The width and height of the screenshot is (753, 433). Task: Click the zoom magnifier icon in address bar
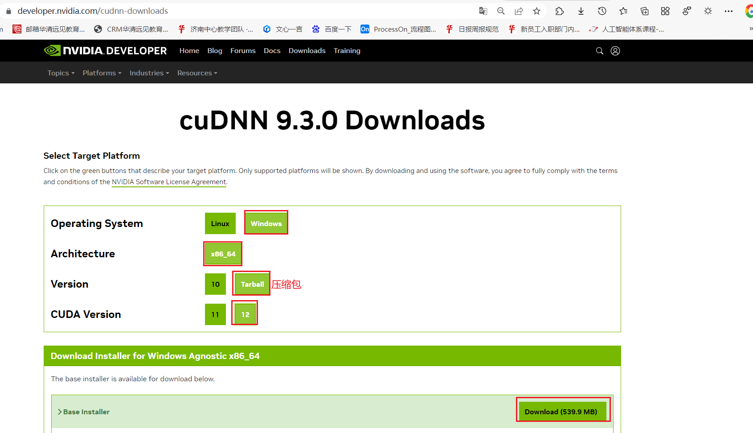point(501,11)
